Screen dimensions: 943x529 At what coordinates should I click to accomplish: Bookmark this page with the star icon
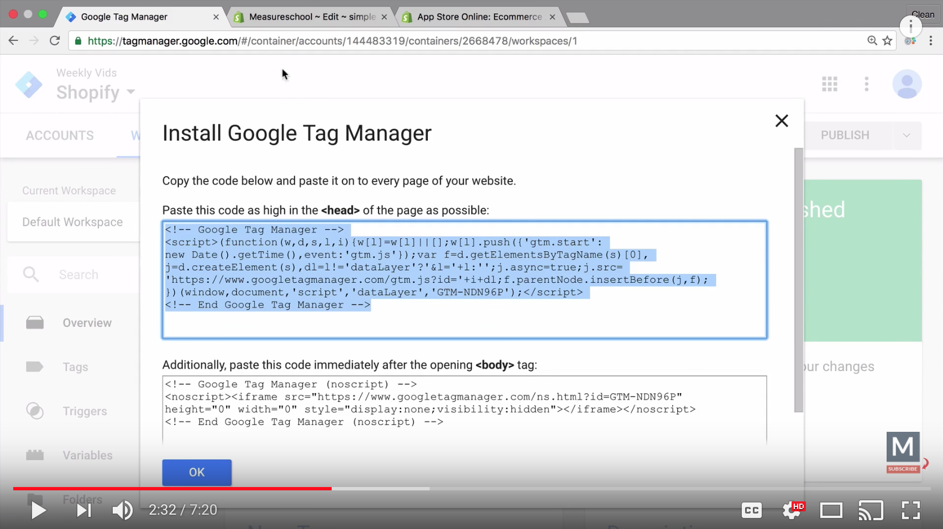(x=887, y=40)
